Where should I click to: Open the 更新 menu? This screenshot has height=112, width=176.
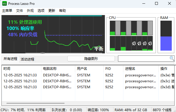[x=52, y=11]
